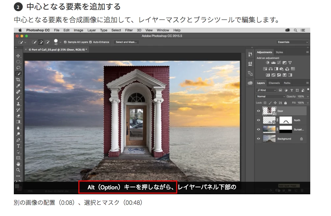331x216 pixels.
Task: Hide the Background layer
Action: click(x=259, y=139)
